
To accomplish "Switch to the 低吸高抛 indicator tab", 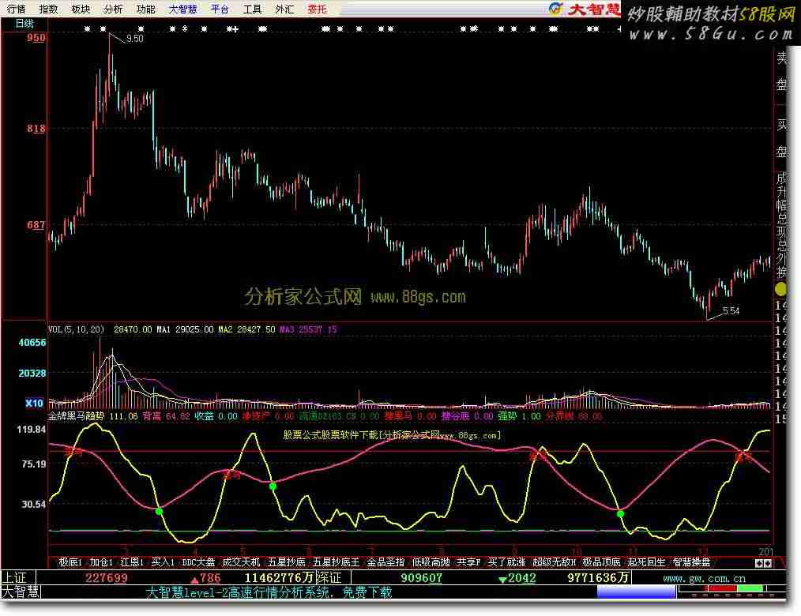I will pyautogui.click(x=431, y=562).
